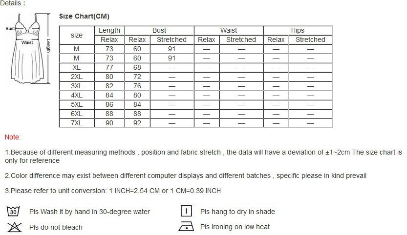Click the 6XL size row label
Viewport: 407px width, 235px height.
[x=77, y=114]
